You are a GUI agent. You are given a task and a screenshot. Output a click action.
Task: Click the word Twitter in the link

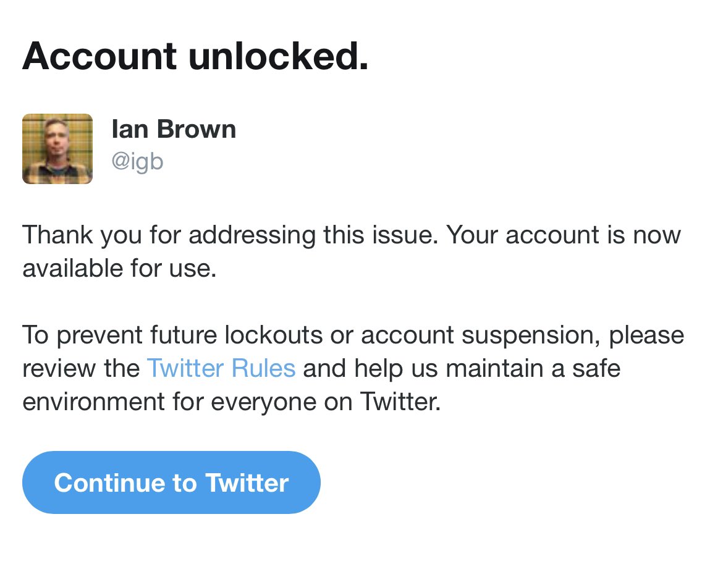pyautogui.click(x=185, y=368)
